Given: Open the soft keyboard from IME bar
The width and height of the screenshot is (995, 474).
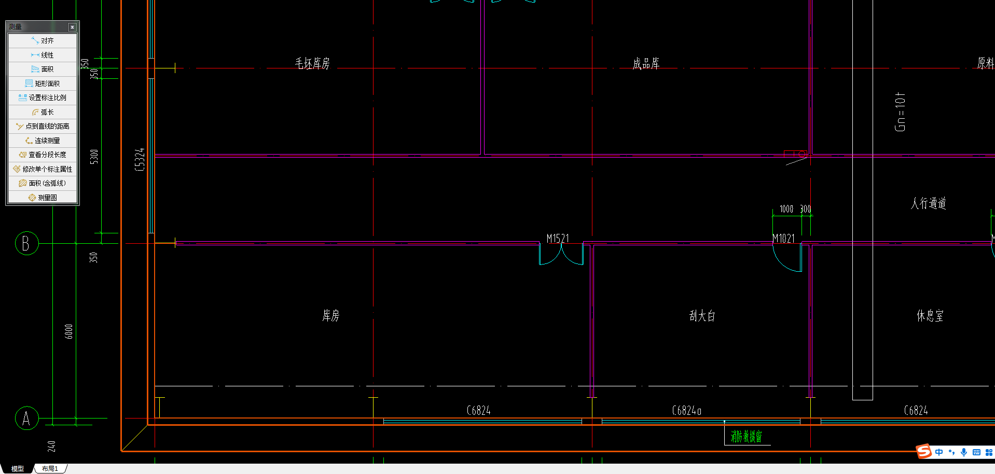Looking at the screenshot, I should click(x=976, y=452).
